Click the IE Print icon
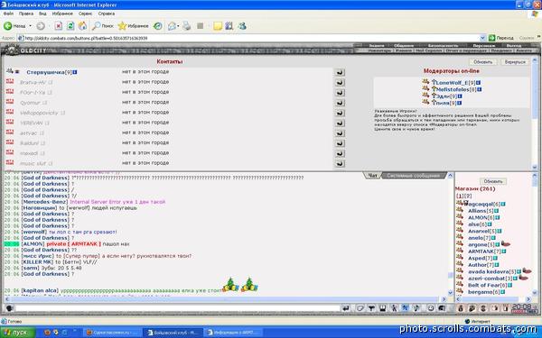The width and height of the screenshot is (542, 338). pos(187,26)
